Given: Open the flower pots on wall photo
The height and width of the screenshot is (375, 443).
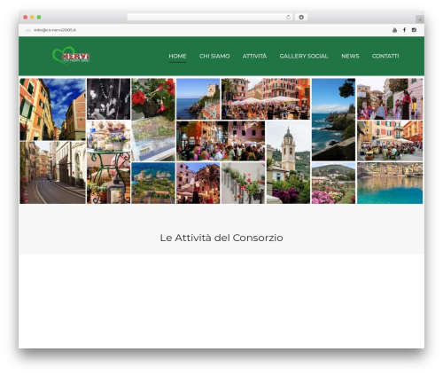Looking at the screenshot, I should (243, 183).
